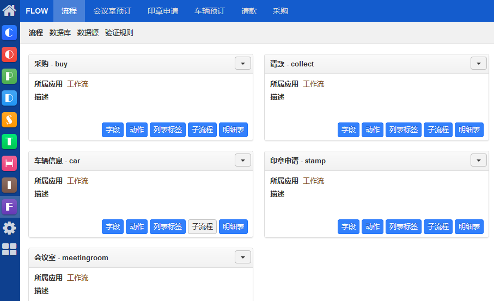
Task: Open the green P app icon
Action: pyautogui.click(x=9, y=76)
